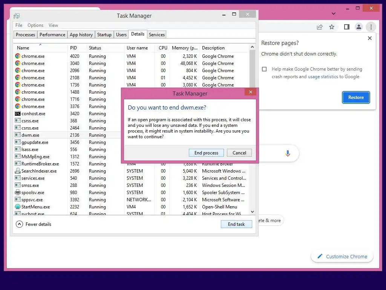Click the Chrome icon for PID 1488
This screenshot has width=386, height=290.
point(17,92)
